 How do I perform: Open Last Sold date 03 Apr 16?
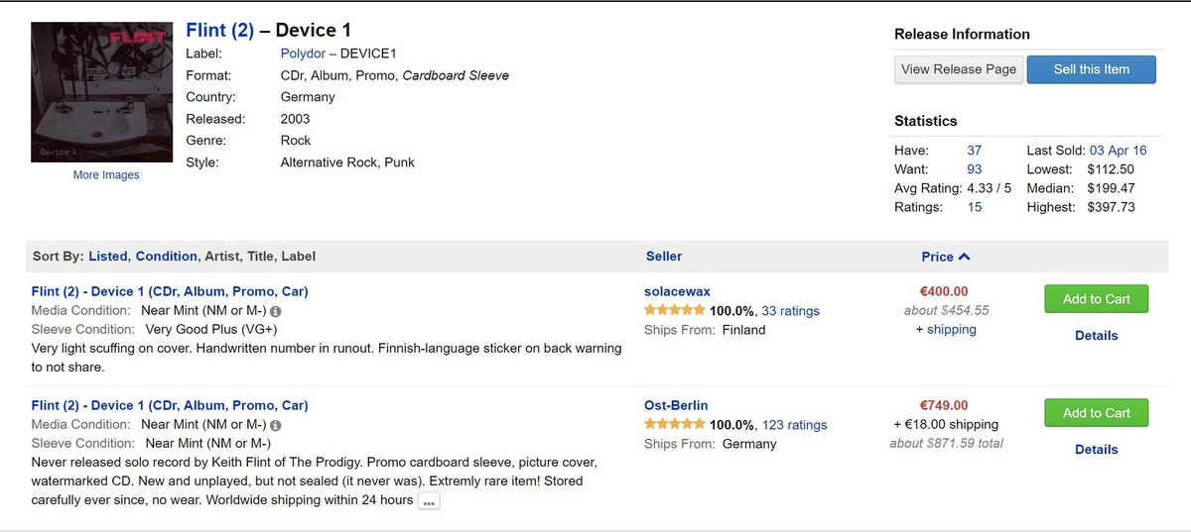1118,151
